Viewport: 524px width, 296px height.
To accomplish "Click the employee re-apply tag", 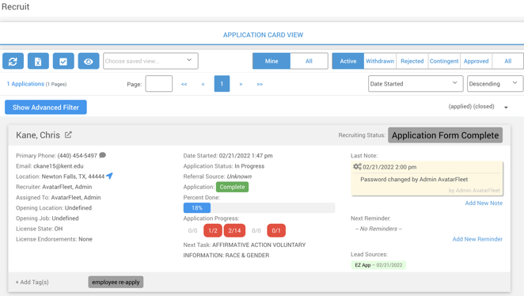I will coord(116,282).
